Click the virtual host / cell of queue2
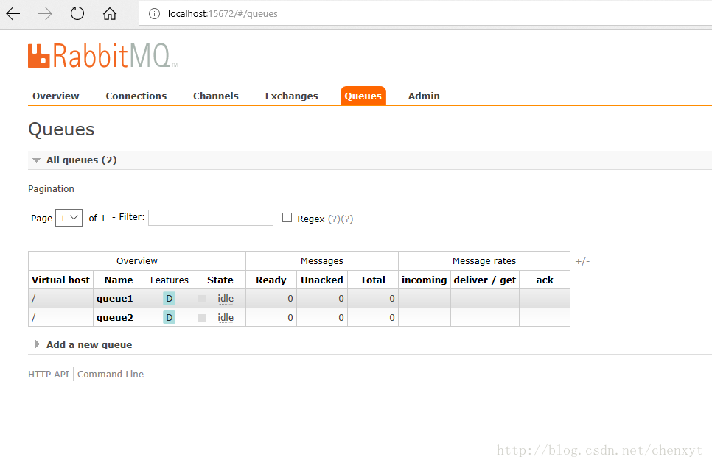 61,318
